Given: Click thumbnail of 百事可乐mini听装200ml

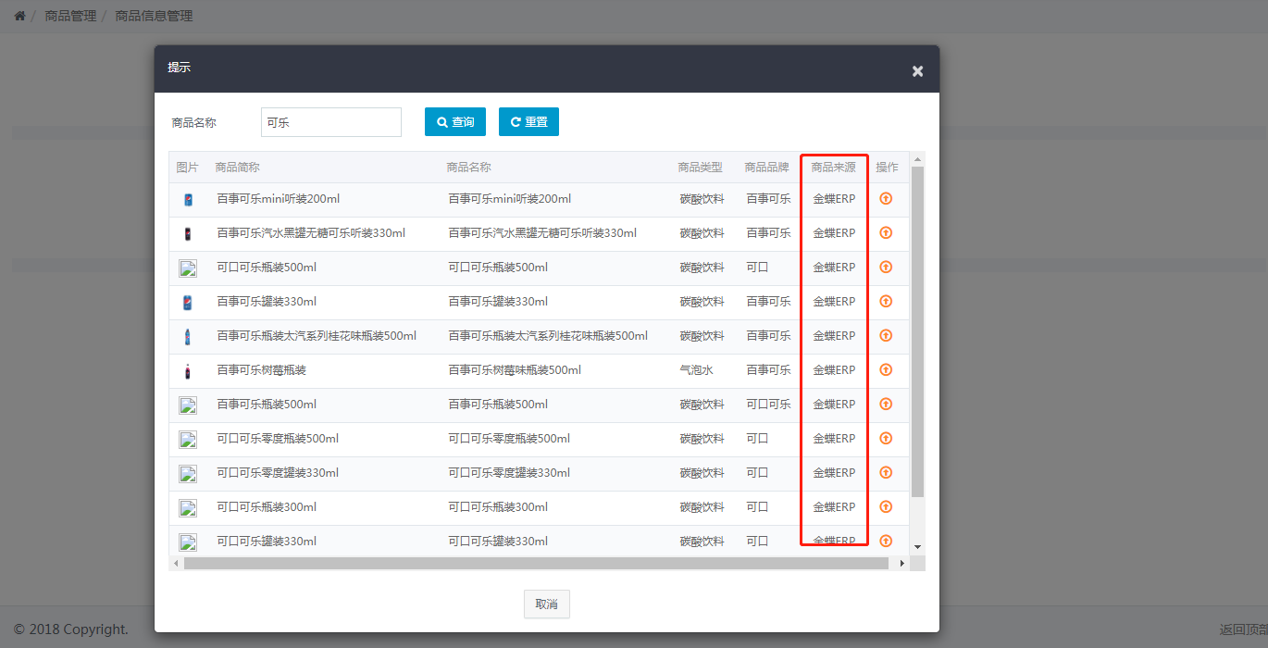Looking at the screenshot, I should coord(188,199).
